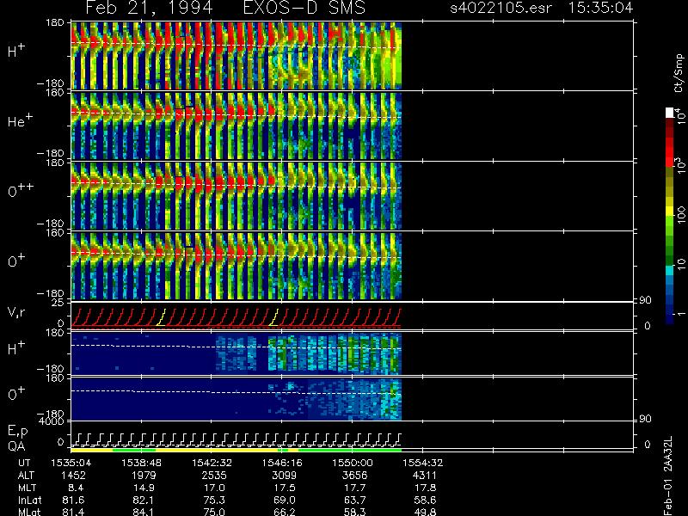688x516 pixels.
Task: Click the 'Ct/Smp' color bar unit label
Action: 679,73
